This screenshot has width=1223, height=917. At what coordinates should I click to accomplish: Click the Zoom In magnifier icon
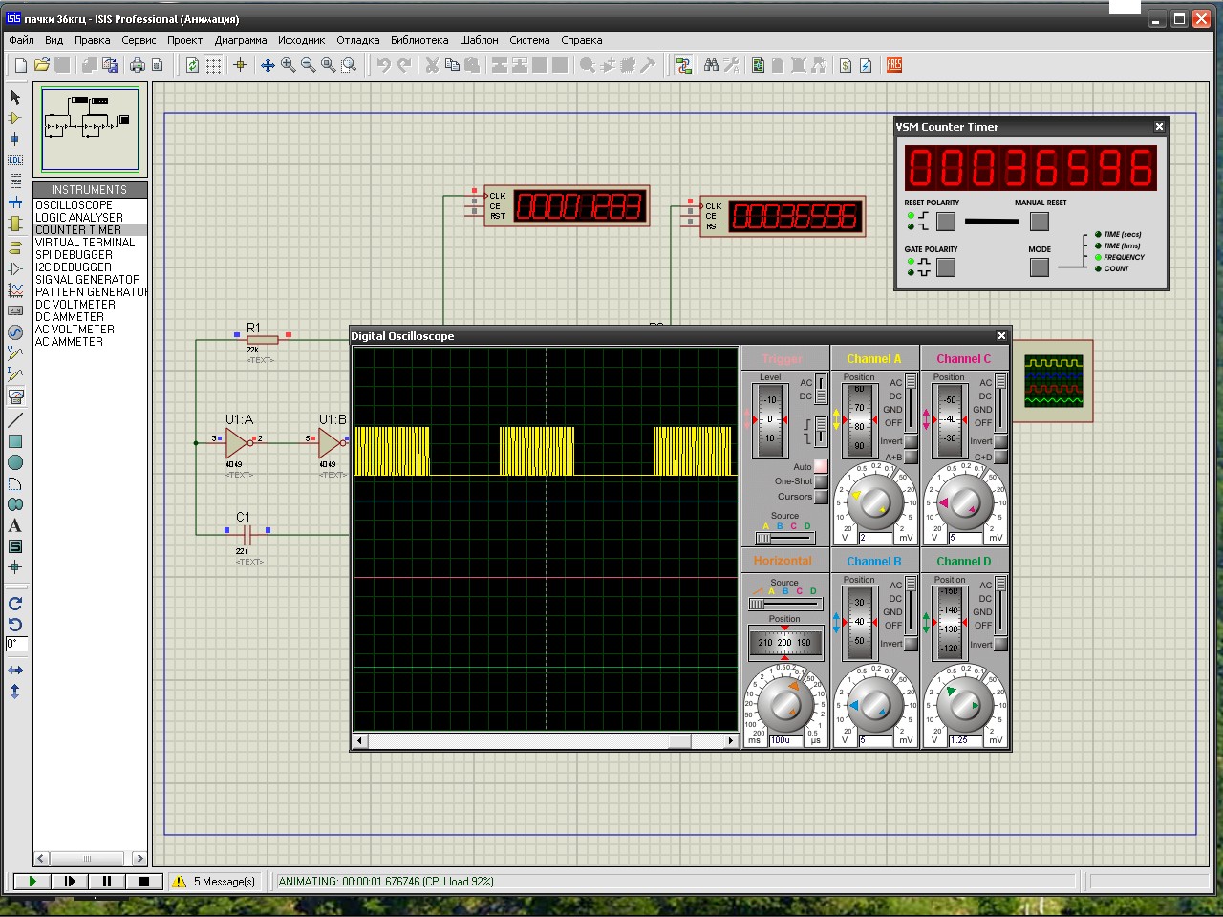click(x=288, y=65)
